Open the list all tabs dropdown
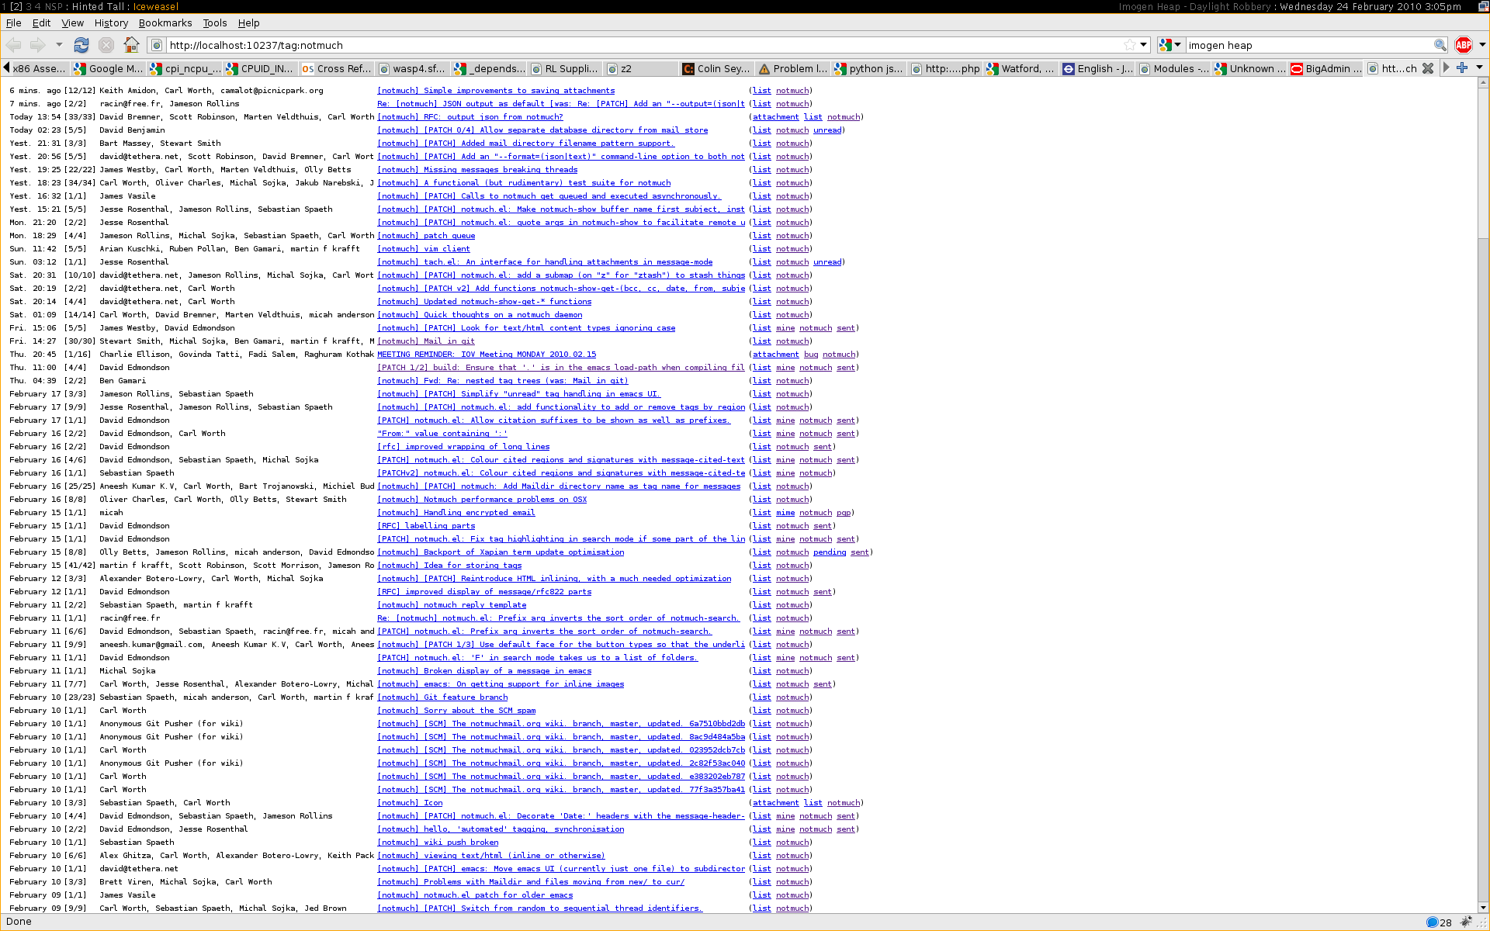This screenshot has width=1490, height=931. click(1480, 68)
